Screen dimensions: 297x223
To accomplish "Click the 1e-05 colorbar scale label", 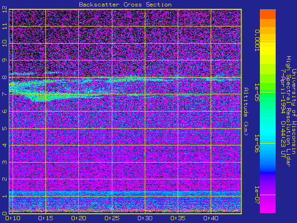I will (257, 92).
